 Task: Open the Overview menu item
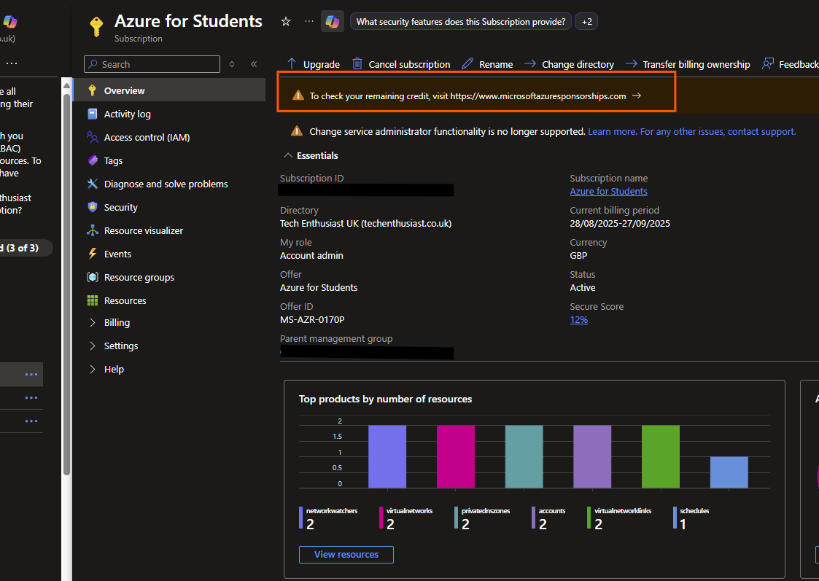pos(169,90)
